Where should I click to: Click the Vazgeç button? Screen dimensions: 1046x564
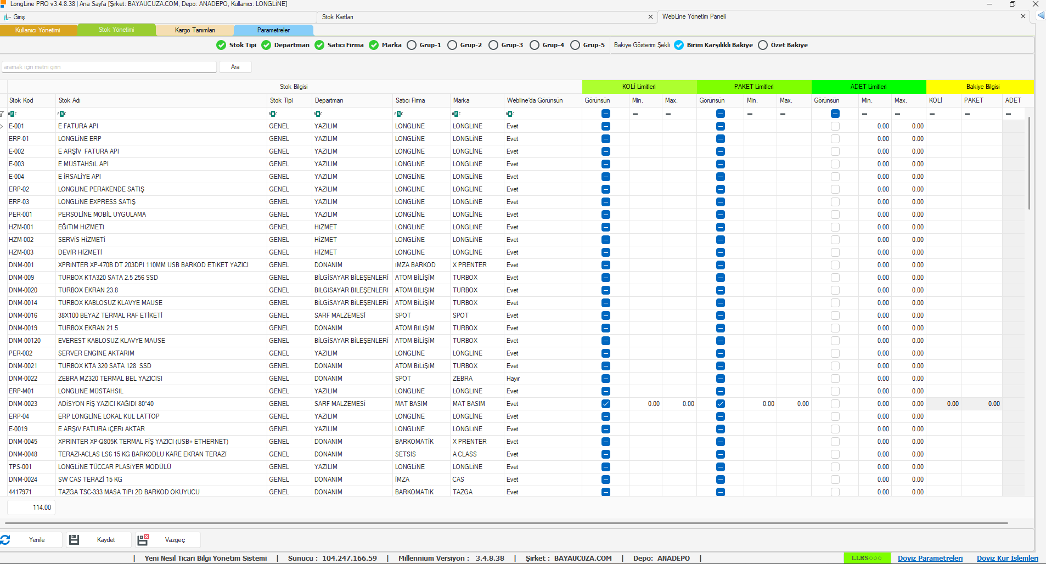(167, 540)
